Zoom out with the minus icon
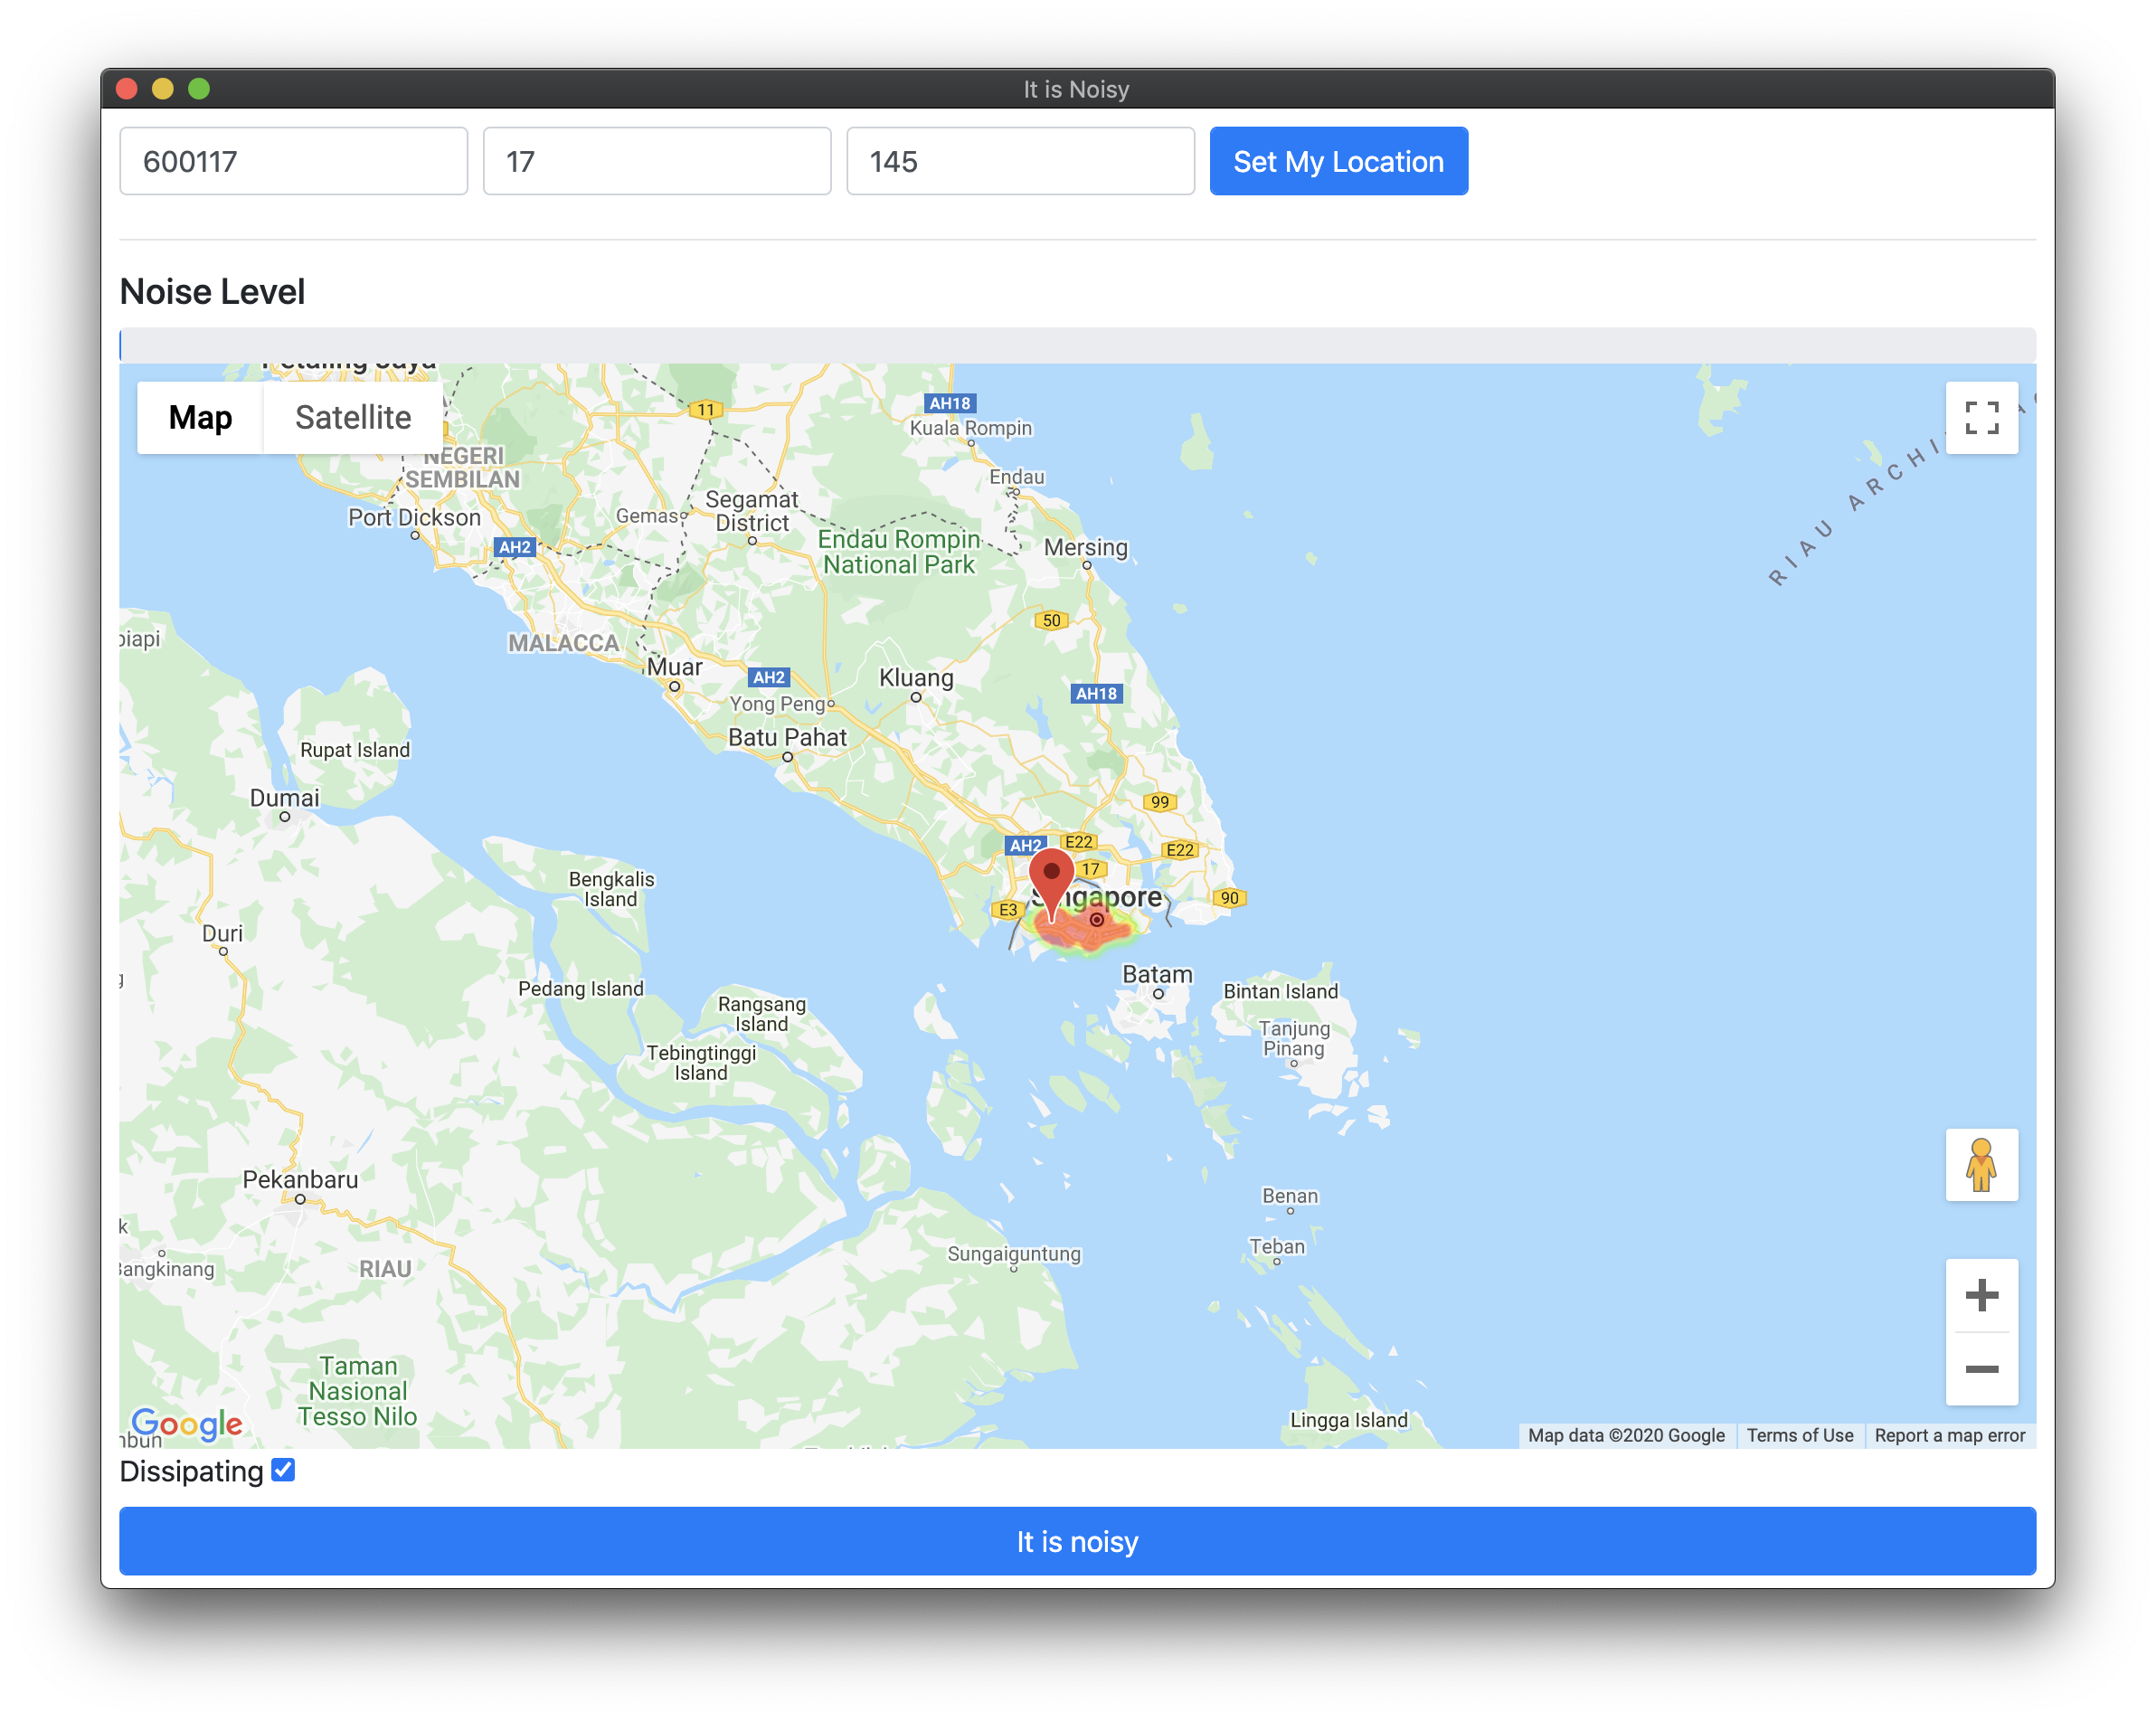 pyautogui.click(x=1981, y=1369)
